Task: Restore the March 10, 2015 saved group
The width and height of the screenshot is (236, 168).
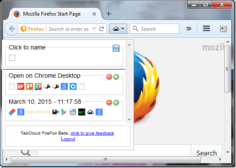Action: click(116, 102)
